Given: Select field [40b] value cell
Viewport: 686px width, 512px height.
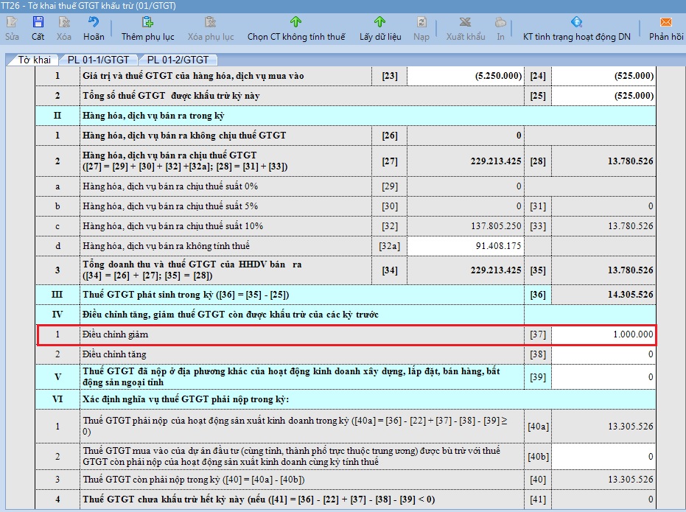Looking at the screenshot, I should pos(603,457).
